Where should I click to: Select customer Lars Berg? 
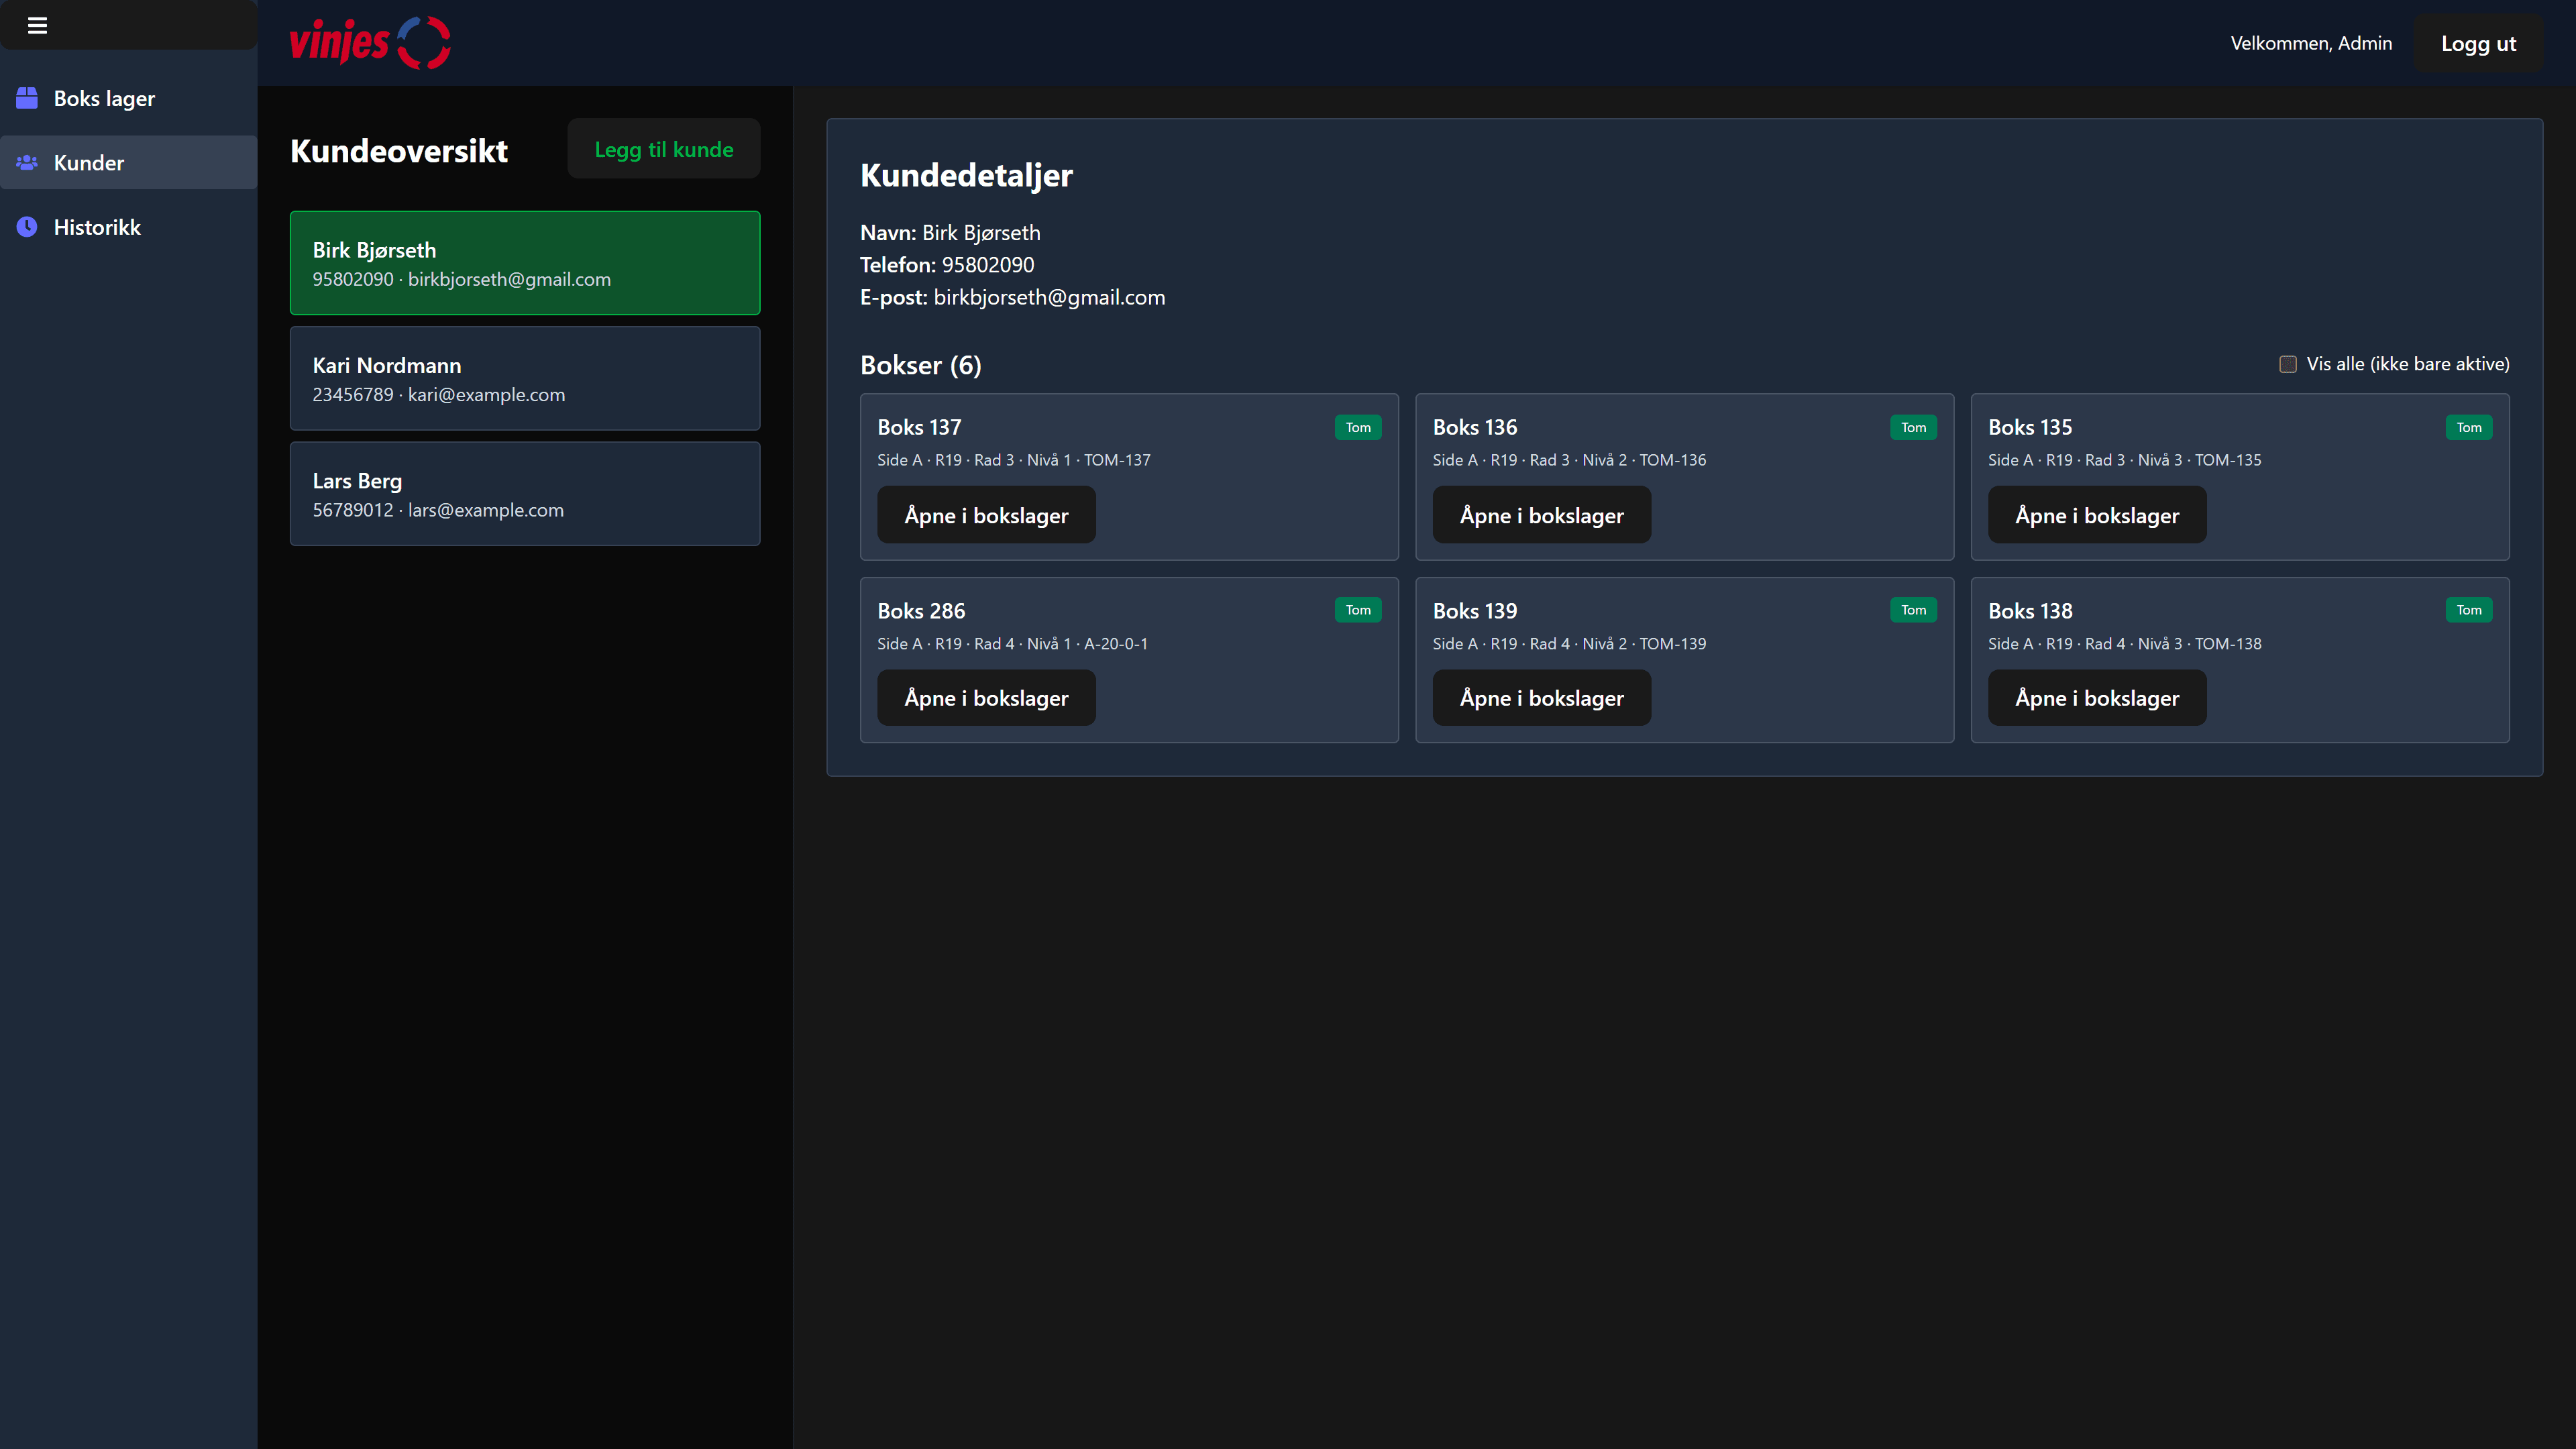524,494
